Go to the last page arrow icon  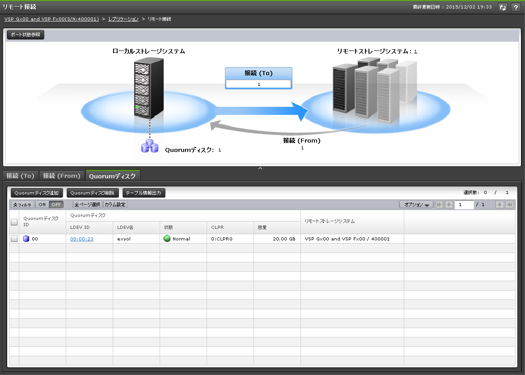[509, 205]
